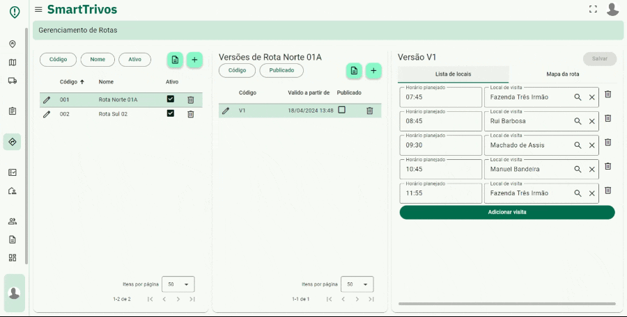Switch to Mapa da rota tab
This screenshot has width=627, height=317.
tap(563, 74)
